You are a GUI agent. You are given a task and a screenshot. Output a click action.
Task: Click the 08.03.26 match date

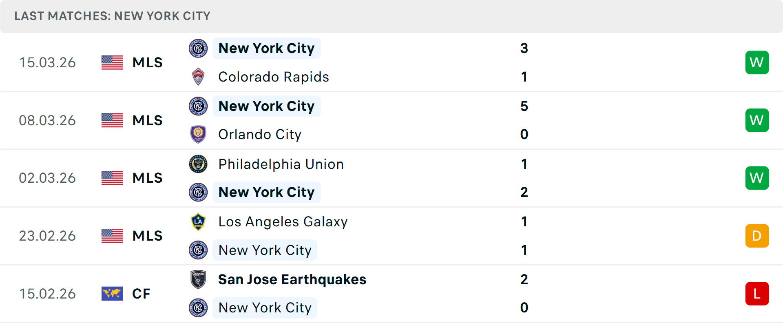(x=47, y=120)
